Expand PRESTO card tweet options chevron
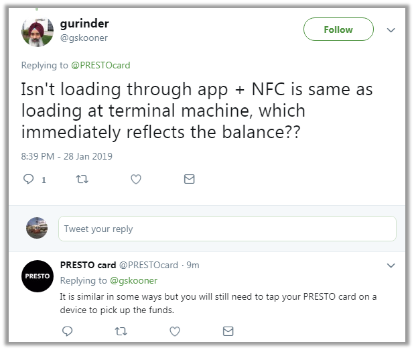The height and width of the screenshot is (350, 414). point(392,266)
